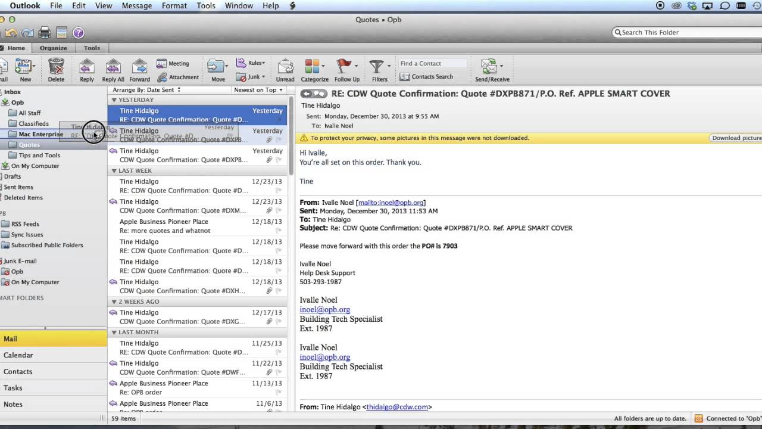Switch to the Tools ribbon tab
762x429 pixels.
[92, 48]
